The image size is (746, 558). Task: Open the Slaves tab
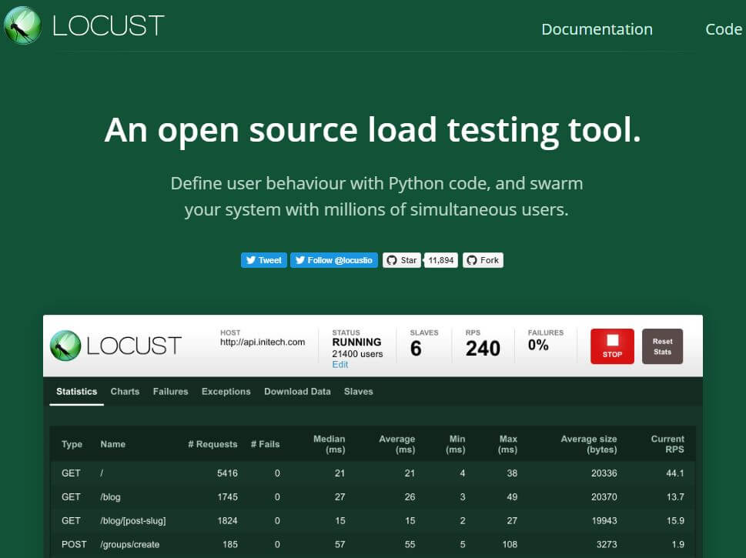[358, 392]
